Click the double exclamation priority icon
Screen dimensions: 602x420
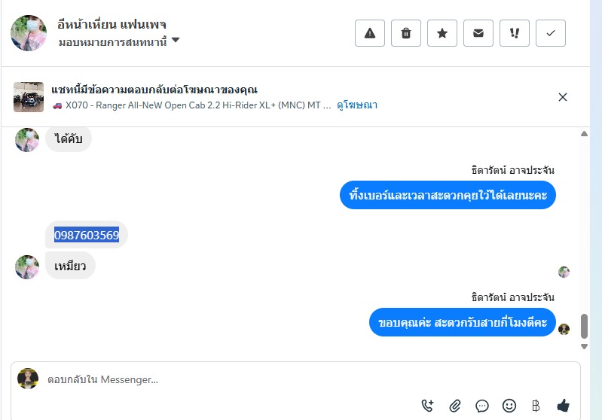pyautogui.click(x=515, y=33)
